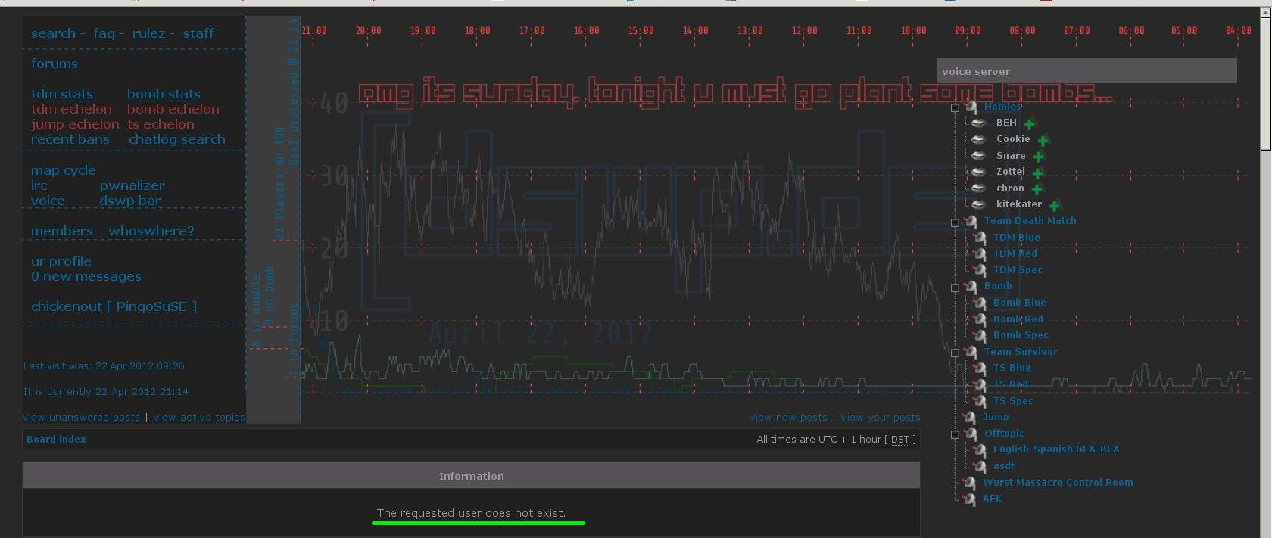Collapse the Homies channel tree
Viewport: 1272px width, 538px height.
click(x=955, y=107)
